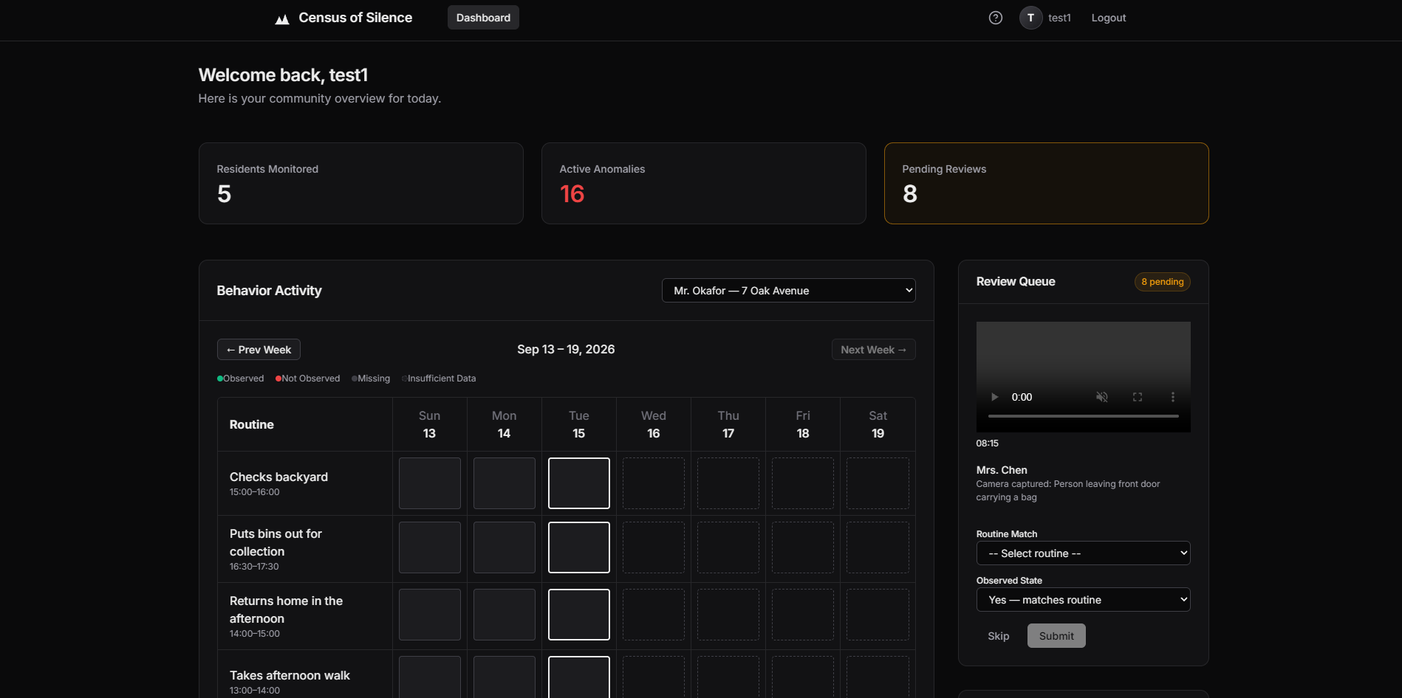Seek on the video progress bar
Viewport: 1402px width, 698px height.
tap(1083, 416)
